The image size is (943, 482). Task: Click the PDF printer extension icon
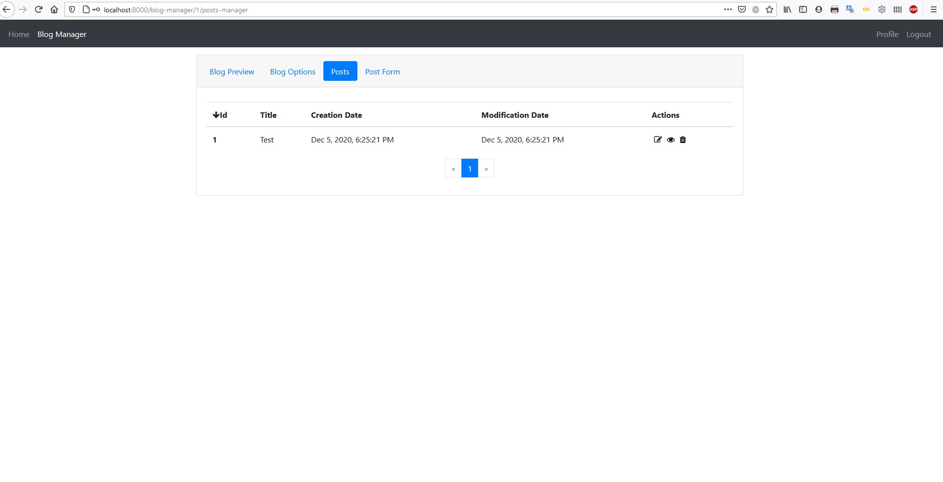(835, 9)
